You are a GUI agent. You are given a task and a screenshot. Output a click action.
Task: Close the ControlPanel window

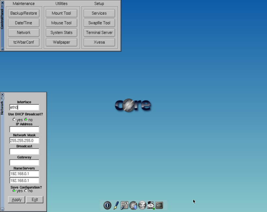(2, 3)
